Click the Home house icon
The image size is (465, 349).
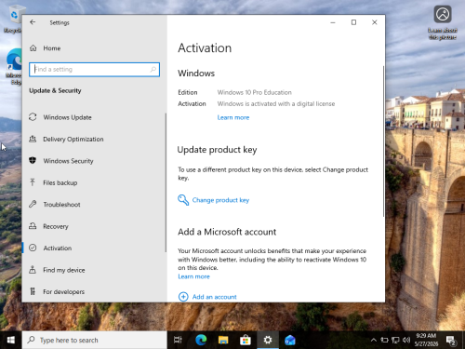pos(33,48)
